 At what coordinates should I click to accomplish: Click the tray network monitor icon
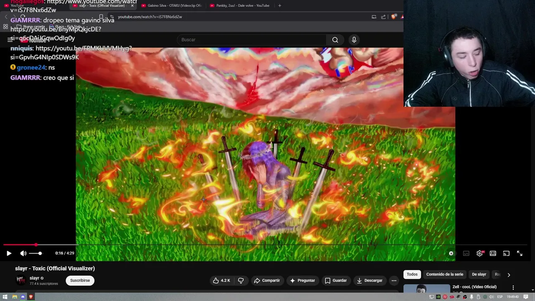tap(431, 297)
